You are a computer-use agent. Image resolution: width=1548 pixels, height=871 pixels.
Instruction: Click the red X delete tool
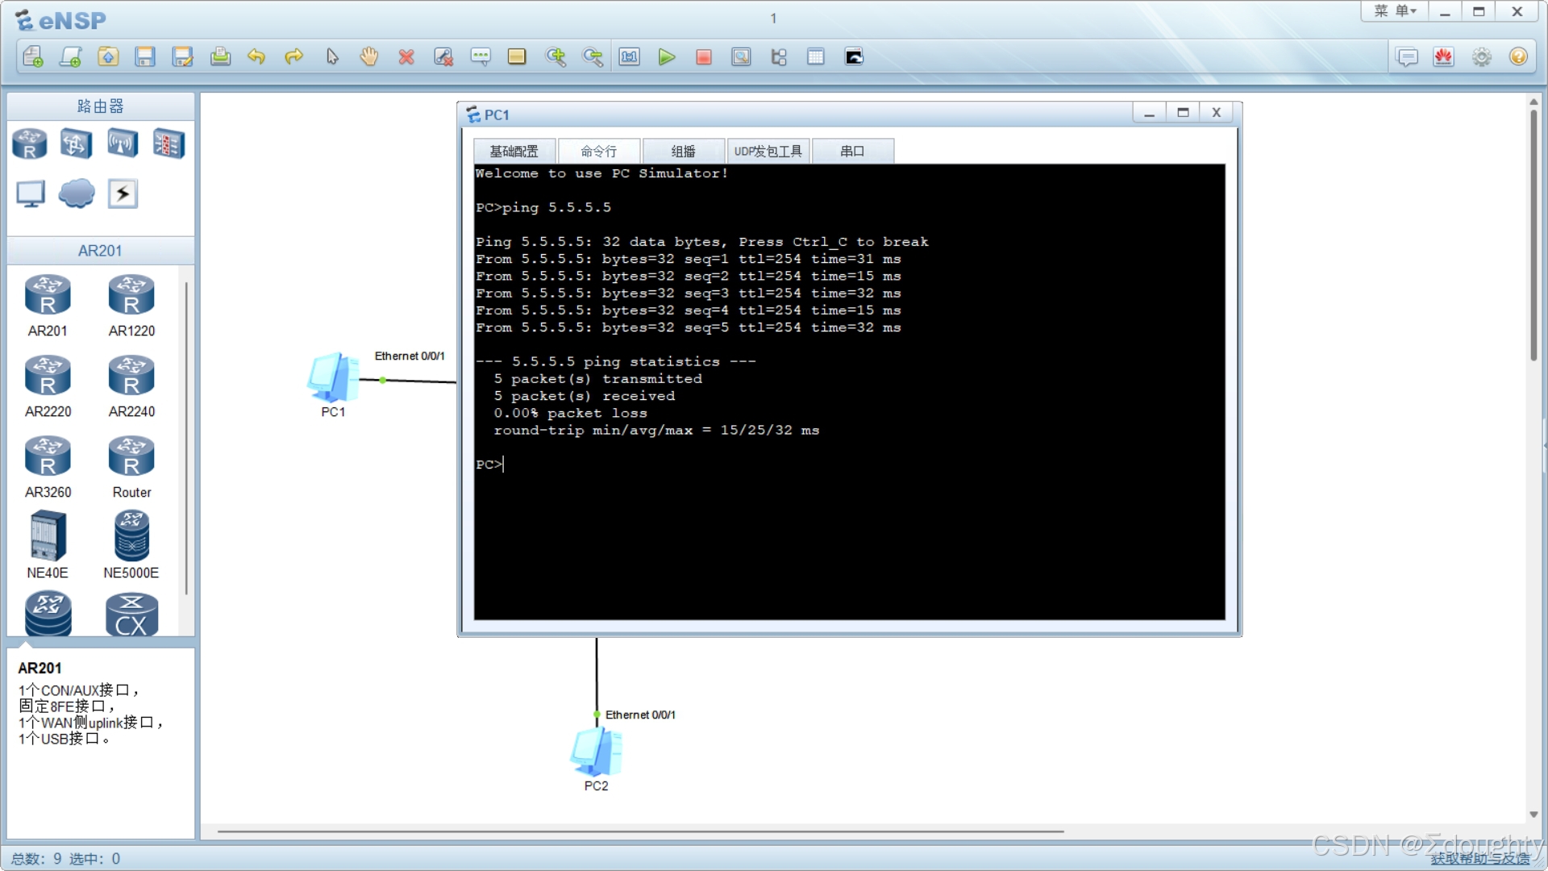click(x=406, y=56)
